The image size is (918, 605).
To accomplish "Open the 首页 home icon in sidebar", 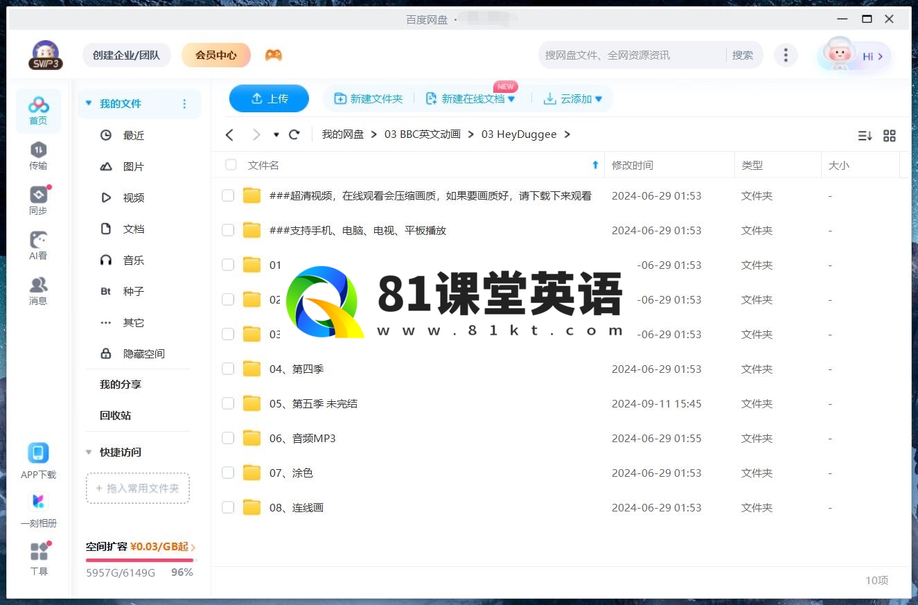I will point(38,111).
